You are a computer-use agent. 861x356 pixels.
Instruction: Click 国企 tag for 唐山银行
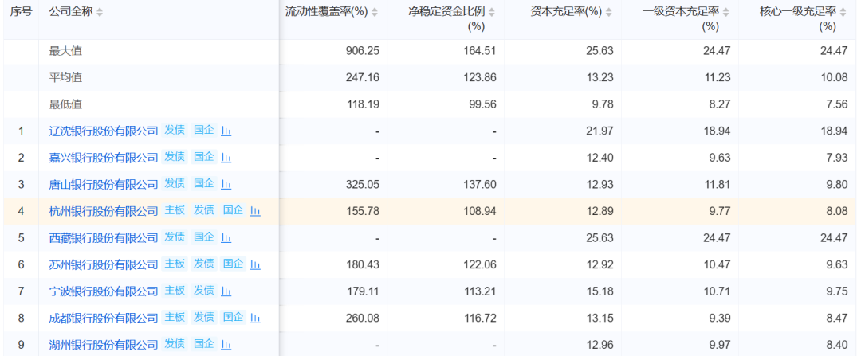[x=204, y=184]
